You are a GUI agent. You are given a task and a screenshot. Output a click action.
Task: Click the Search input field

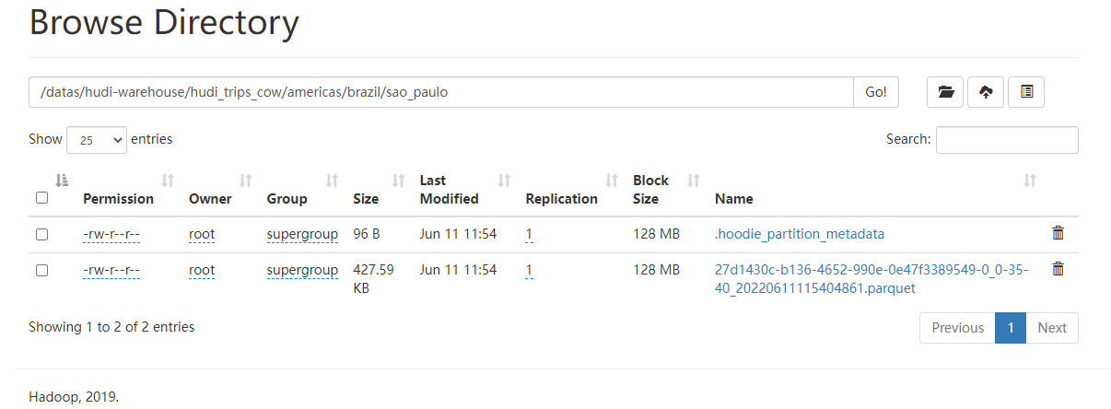[x=1007, y=140]
